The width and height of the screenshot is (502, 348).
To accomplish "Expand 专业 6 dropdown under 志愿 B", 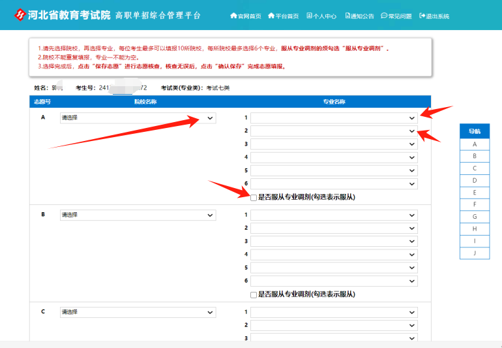I will (334, 281).
